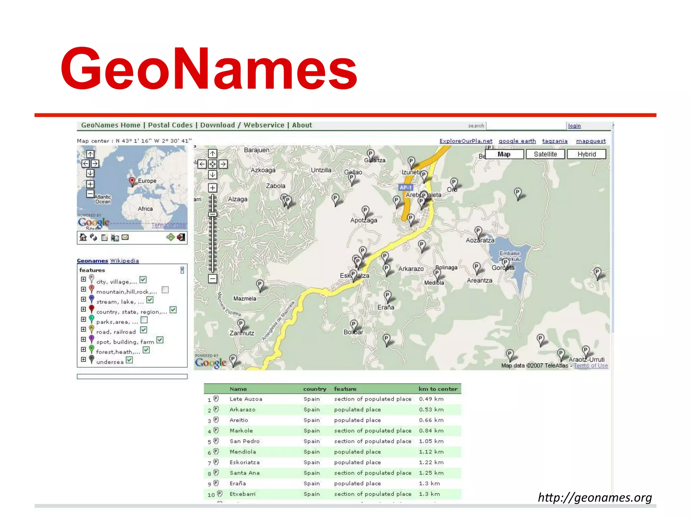Uncheck spot, building, farm checkbox
The width and height of the screenshot is (691, 518).
(x=160, y=340)
